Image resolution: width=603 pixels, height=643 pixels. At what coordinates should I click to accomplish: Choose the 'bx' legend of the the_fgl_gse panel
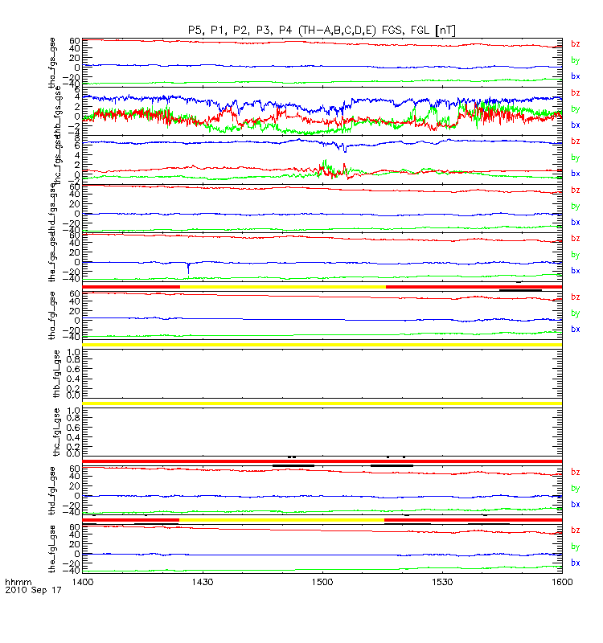click(575, 563)
